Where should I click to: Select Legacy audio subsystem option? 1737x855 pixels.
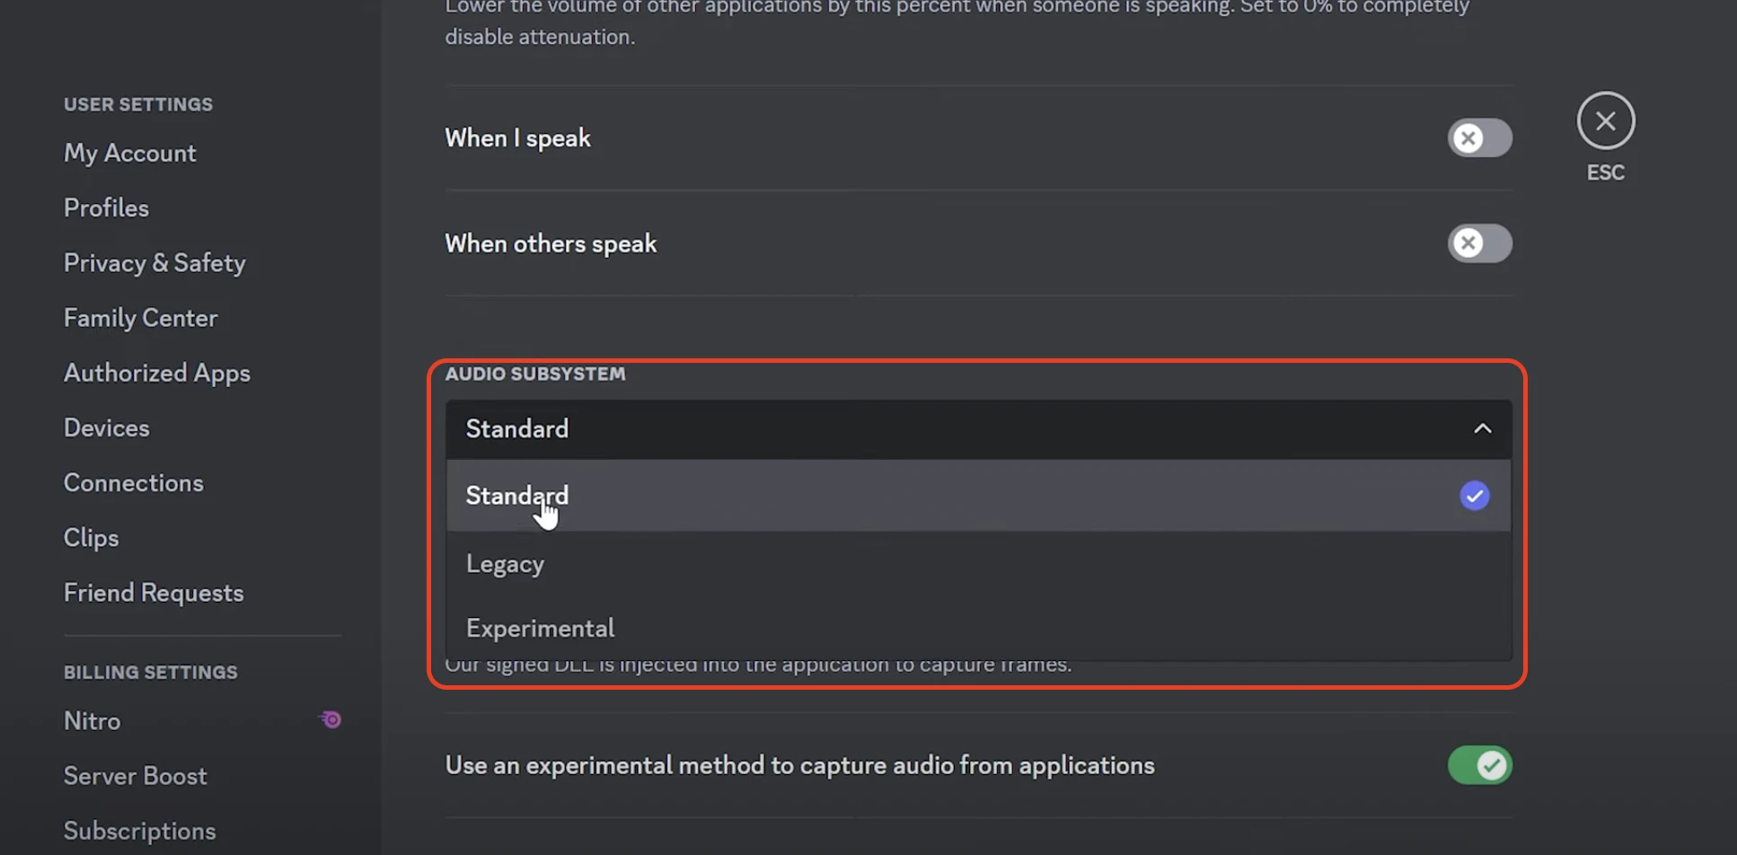[506, 564]
